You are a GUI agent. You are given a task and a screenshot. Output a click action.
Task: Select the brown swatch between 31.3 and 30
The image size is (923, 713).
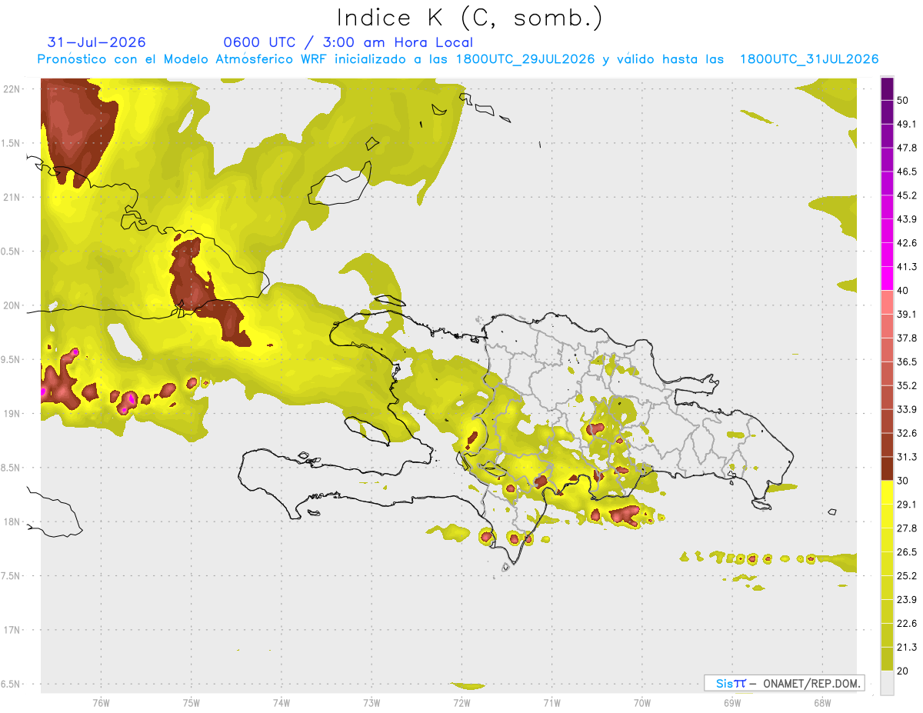pos(887,468)
